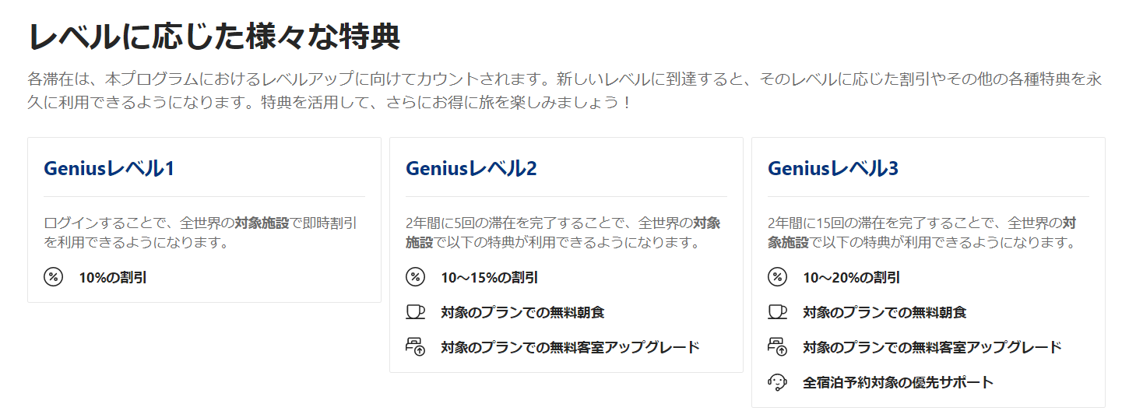Click the discount percent icon in Genius Level 3
Viewport: 1136px width, 418px height.
(x=777, y=277)
